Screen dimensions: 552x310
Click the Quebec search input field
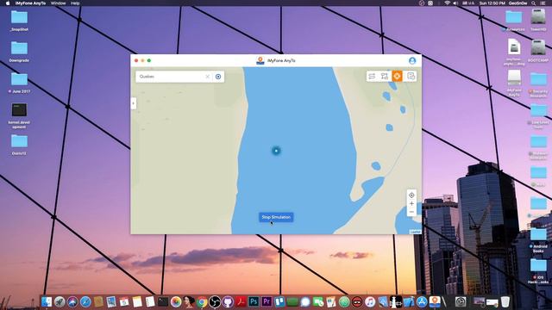(171, 77)
